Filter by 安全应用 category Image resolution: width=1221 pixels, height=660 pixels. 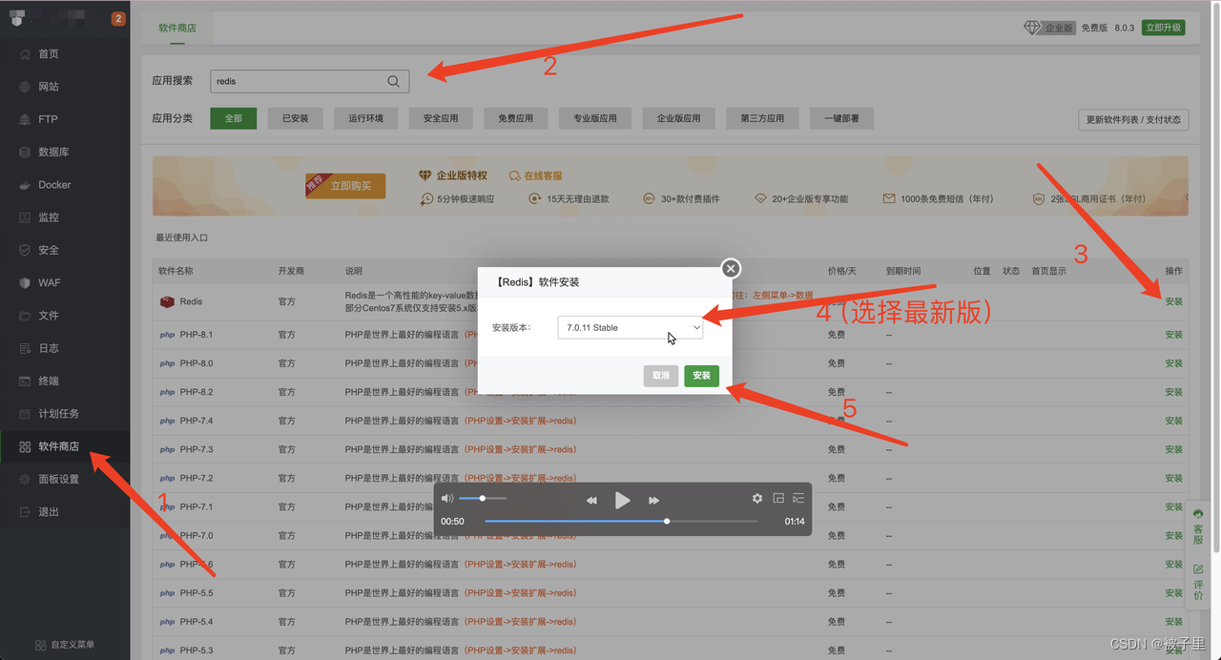441,118
